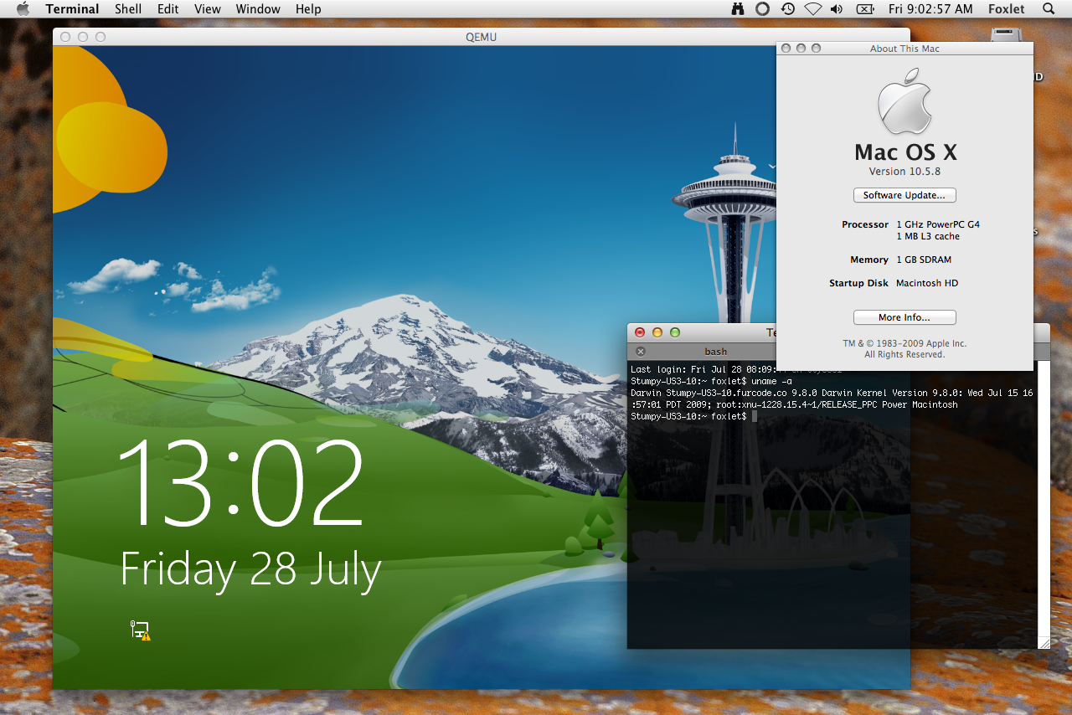Click the Terminal window resize grip

(x=1044, y=642)
